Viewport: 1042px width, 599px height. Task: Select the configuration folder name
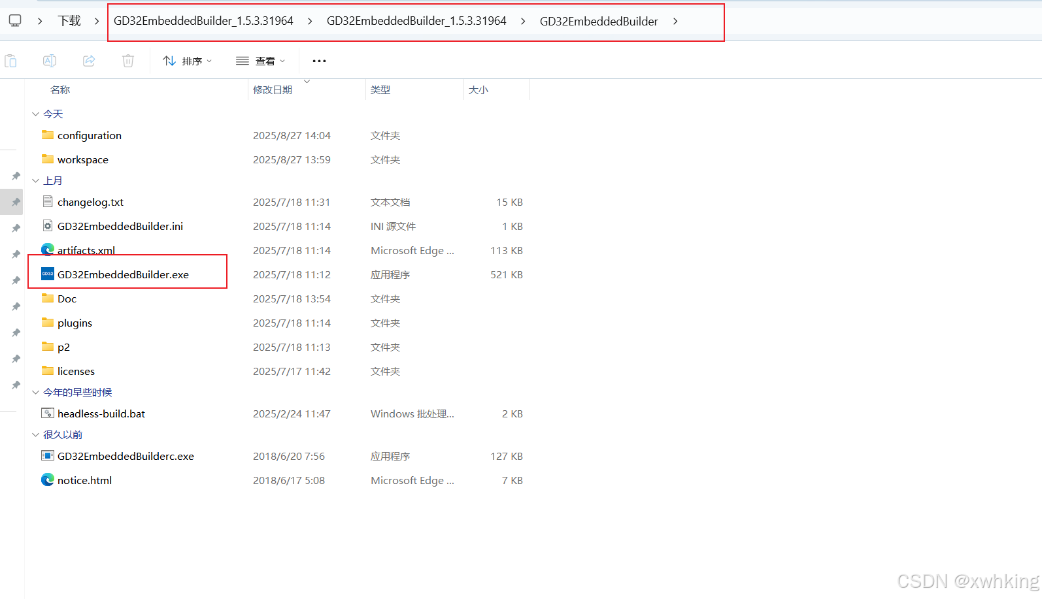coord(90,136)
